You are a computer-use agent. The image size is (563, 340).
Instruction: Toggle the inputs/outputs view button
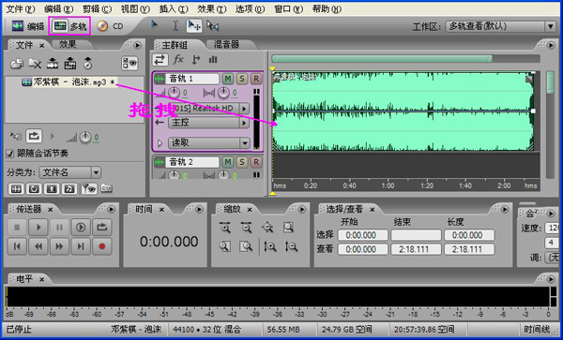[160, 59]
